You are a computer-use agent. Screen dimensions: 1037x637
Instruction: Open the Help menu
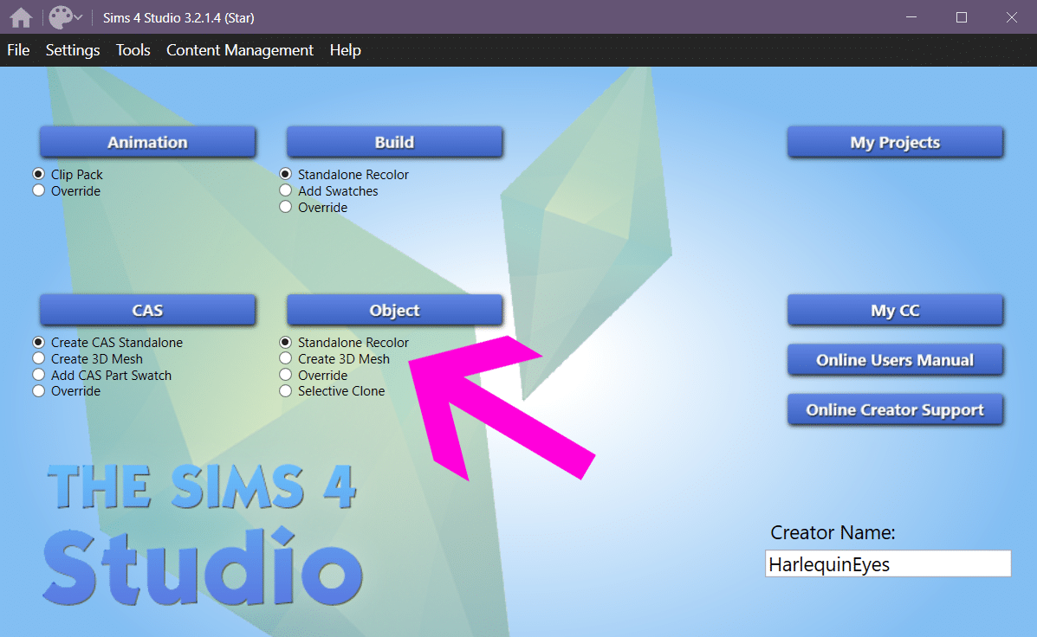pos(345,50)
